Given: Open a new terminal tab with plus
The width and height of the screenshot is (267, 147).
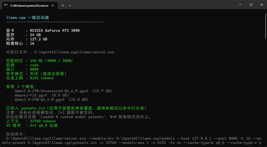Looking at the screenshot, I should [x=63, y=5].
